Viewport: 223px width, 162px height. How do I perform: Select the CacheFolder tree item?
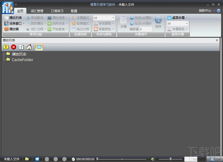(23, 60)
